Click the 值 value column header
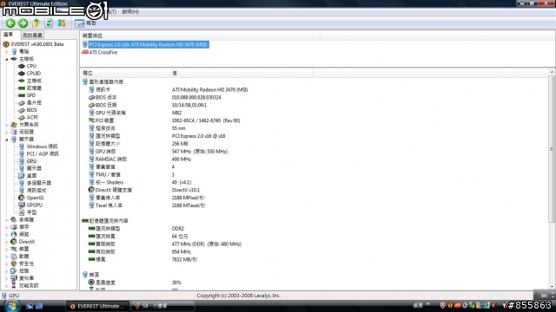 point(242,73)
